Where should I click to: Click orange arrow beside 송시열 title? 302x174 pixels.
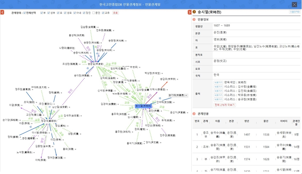tap(190, 12)
